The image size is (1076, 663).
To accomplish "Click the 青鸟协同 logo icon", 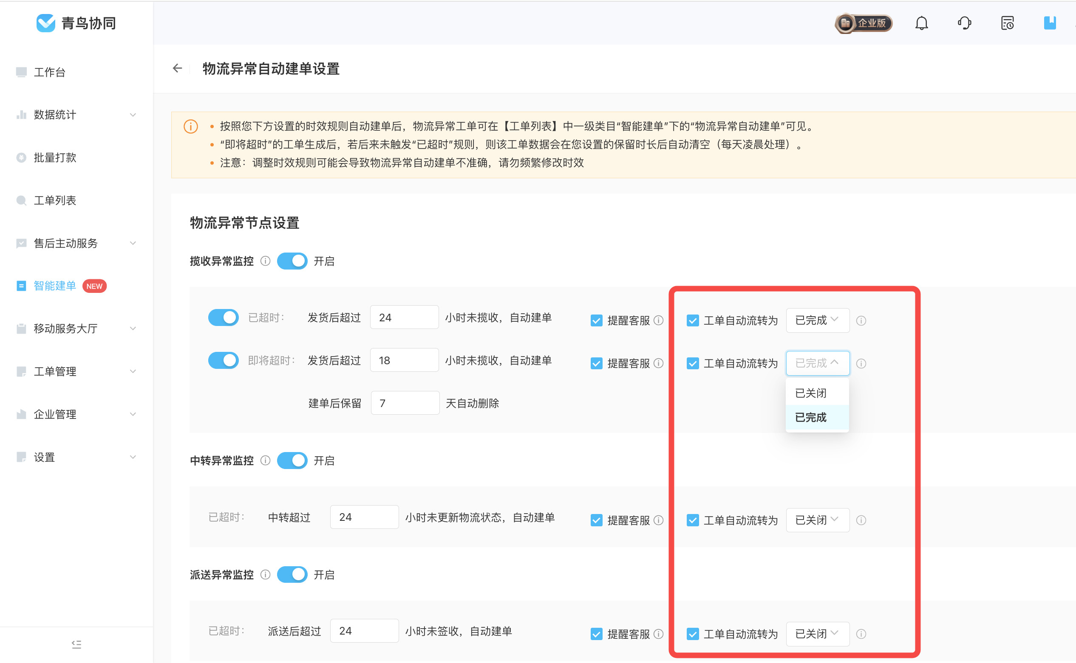I will [45, 23].
